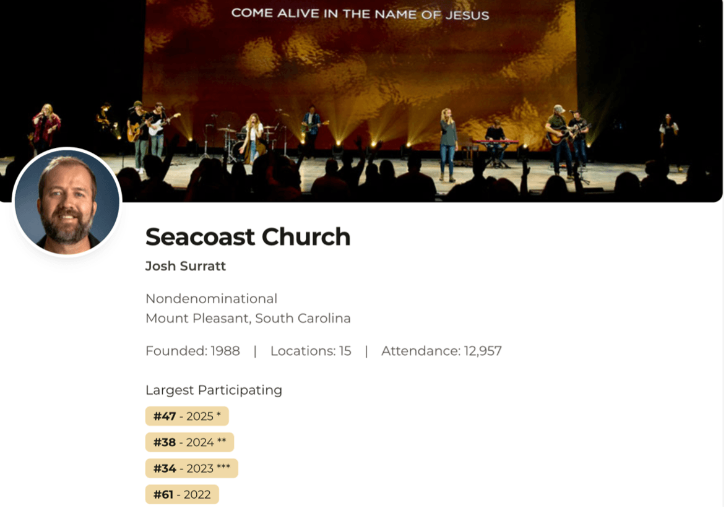
Task: Click the "Come Alive" lyric text in banner
Action: [360, 13]
